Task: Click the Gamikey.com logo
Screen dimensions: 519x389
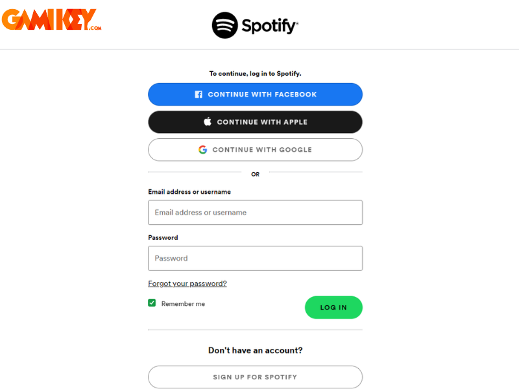Action: [51, 19]
